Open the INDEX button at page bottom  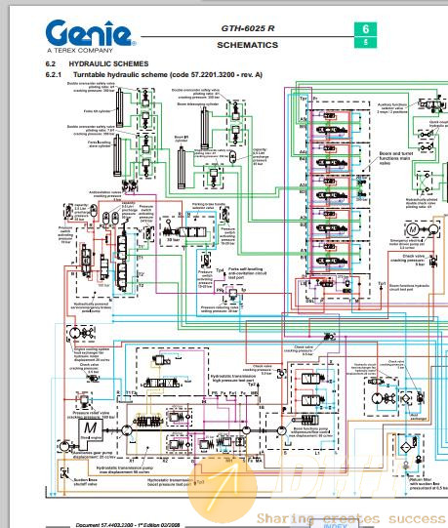(335, 525)
